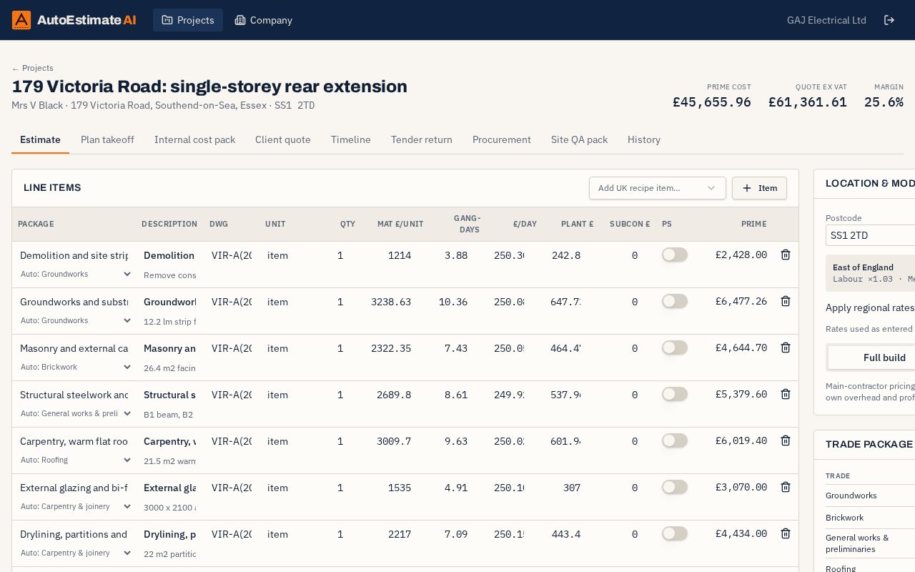Image resolution: width=915 pixels, height=572 pixels.
Task: Toggle PS switch for Demolition row
Action: (x=675, y=255)
